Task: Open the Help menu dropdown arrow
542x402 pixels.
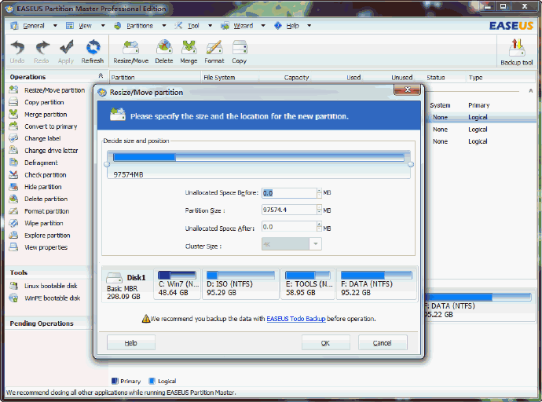Action: (x=309, y=26)
